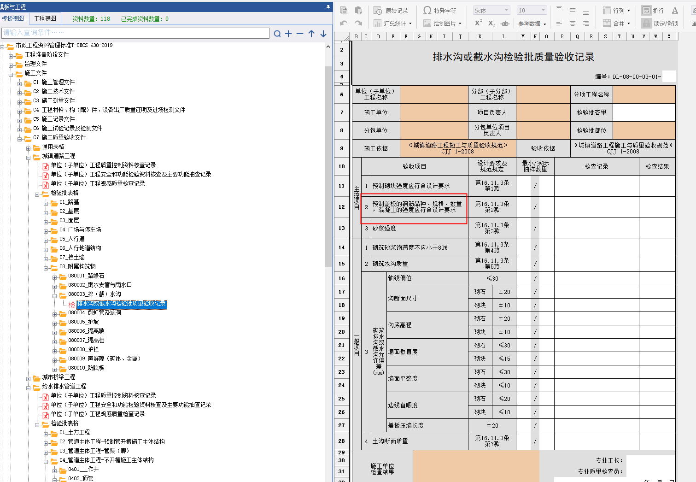This screenshot has width=696, height=482.
Task: Select row header 12
Action: coord(342,207)
